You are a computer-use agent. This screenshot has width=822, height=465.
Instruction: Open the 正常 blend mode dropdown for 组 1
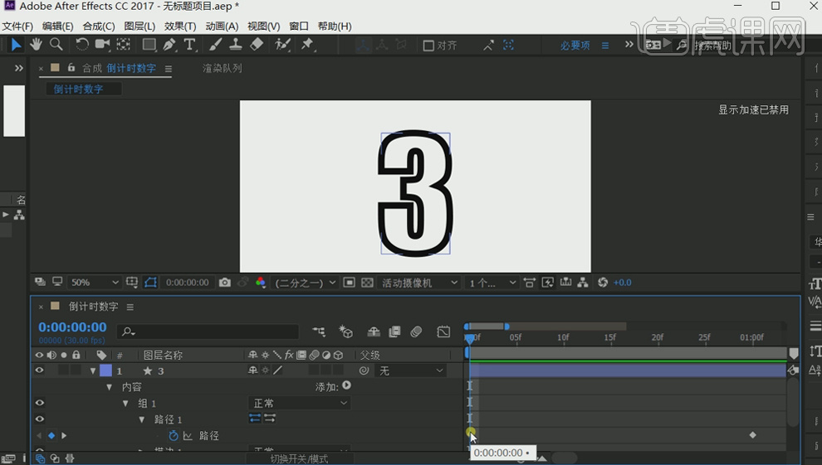299,403
